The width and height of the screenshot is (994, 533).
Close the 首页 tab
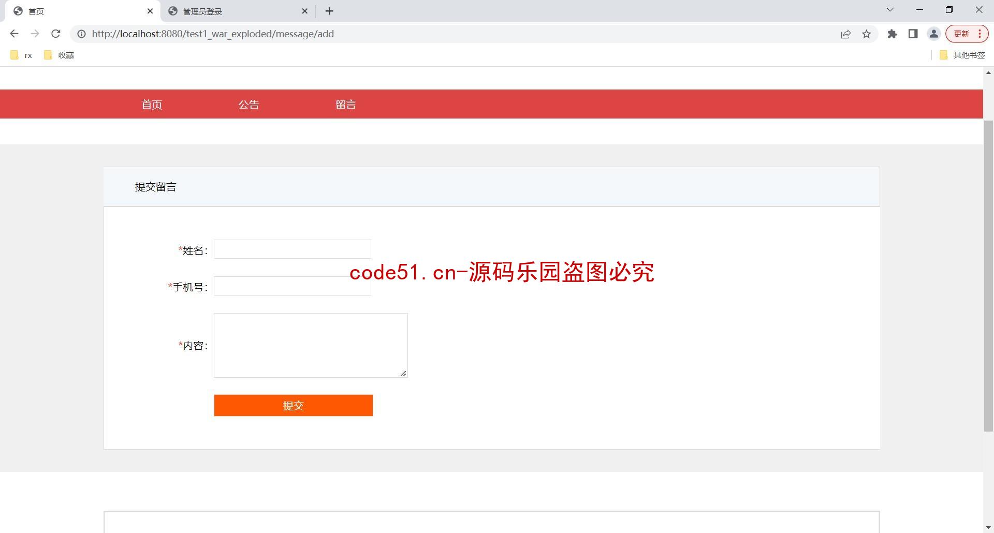click(x=150, y=11)
